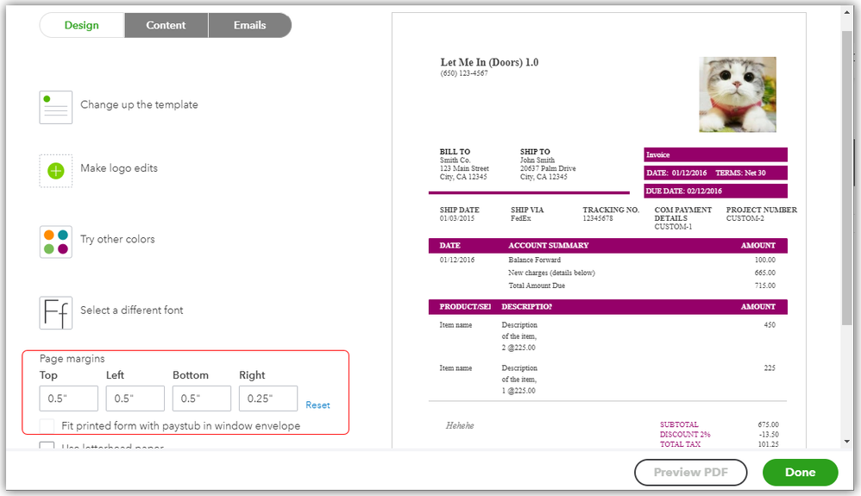The image size is (861, 496).
Task: Click the SHIP TO heading
Action: pyautogui.click(x=535, y=152)
